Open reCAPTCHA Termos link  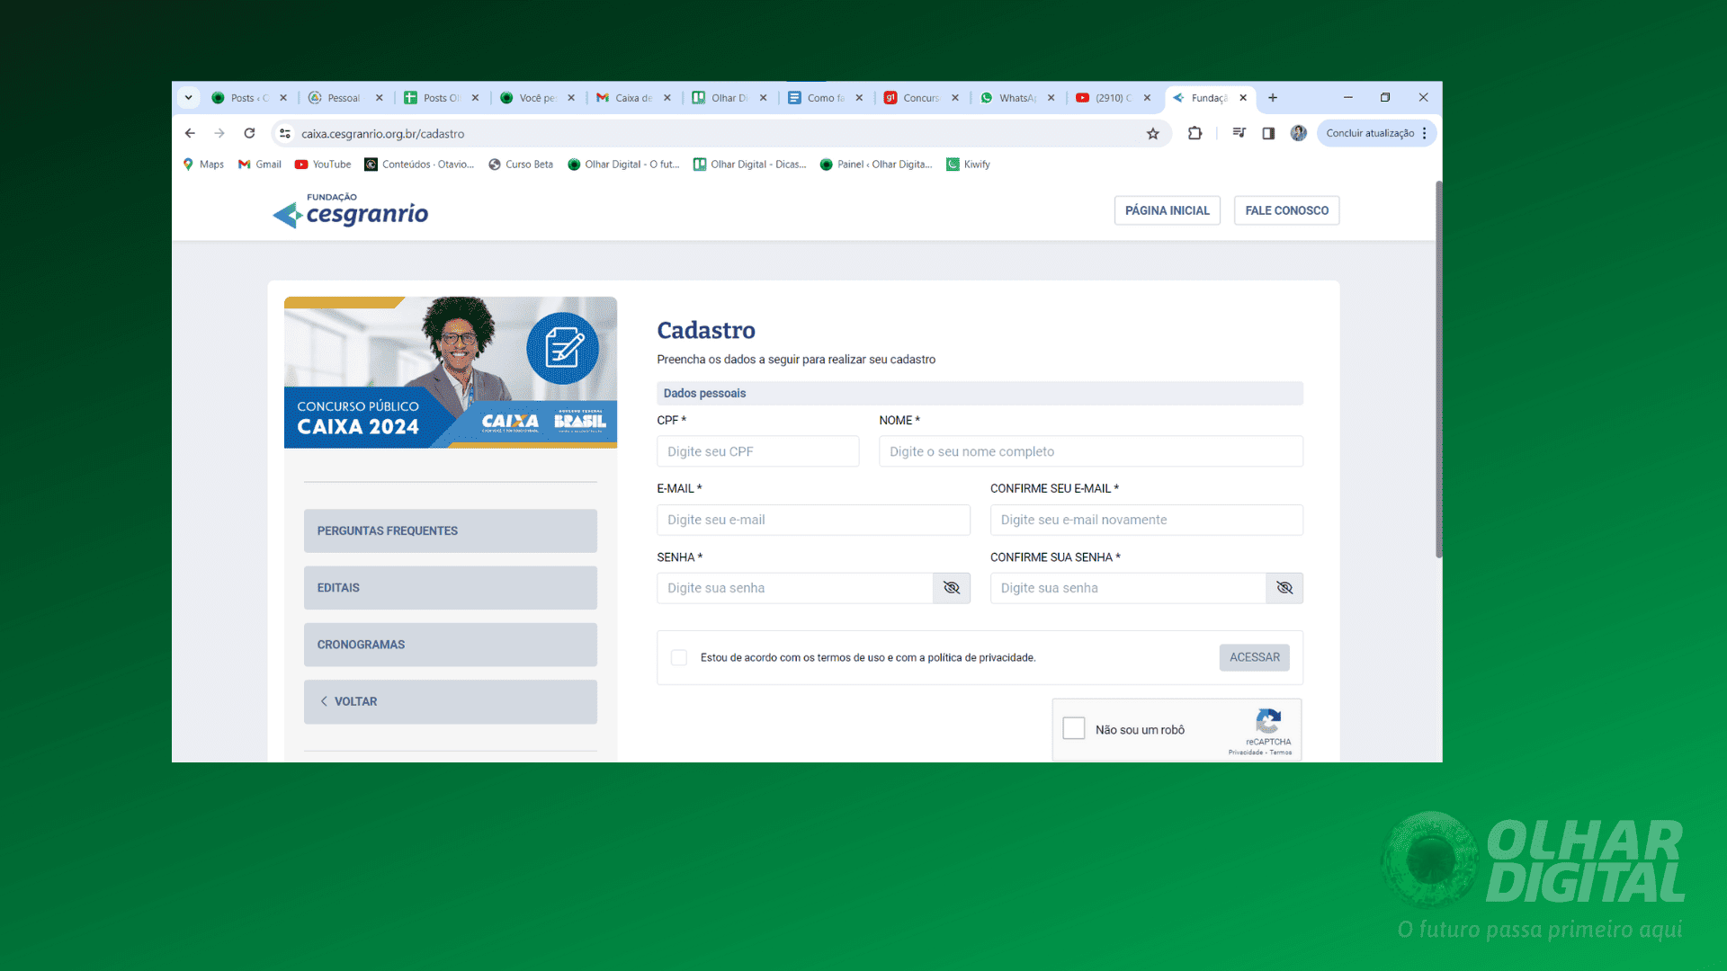click(1281, 753)
